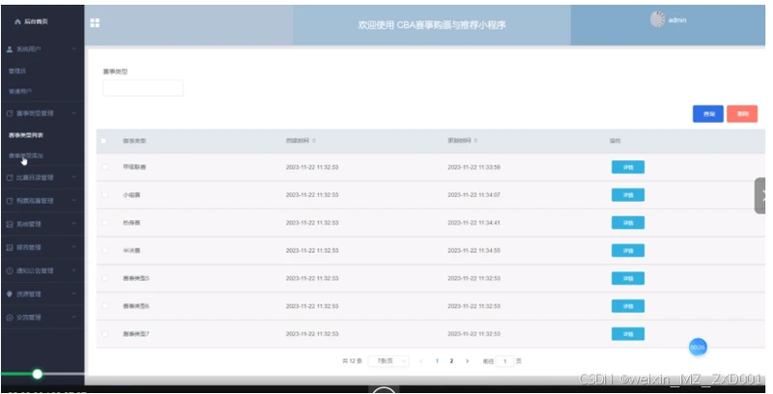Image resolution: width=773 pixels, height=394 pixels.
Task: Click the 共 12 条 total count text
Action: tap(352, 361)
